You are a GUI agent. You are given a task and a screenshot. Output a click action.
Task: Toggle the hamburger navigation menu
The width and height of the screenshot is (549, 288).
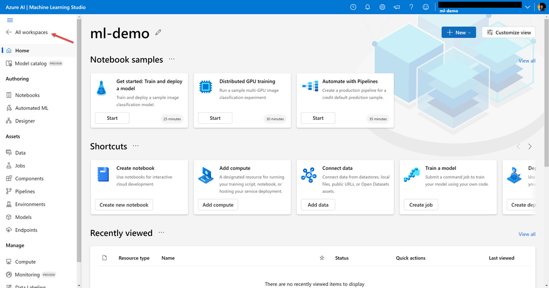(10, 20)
